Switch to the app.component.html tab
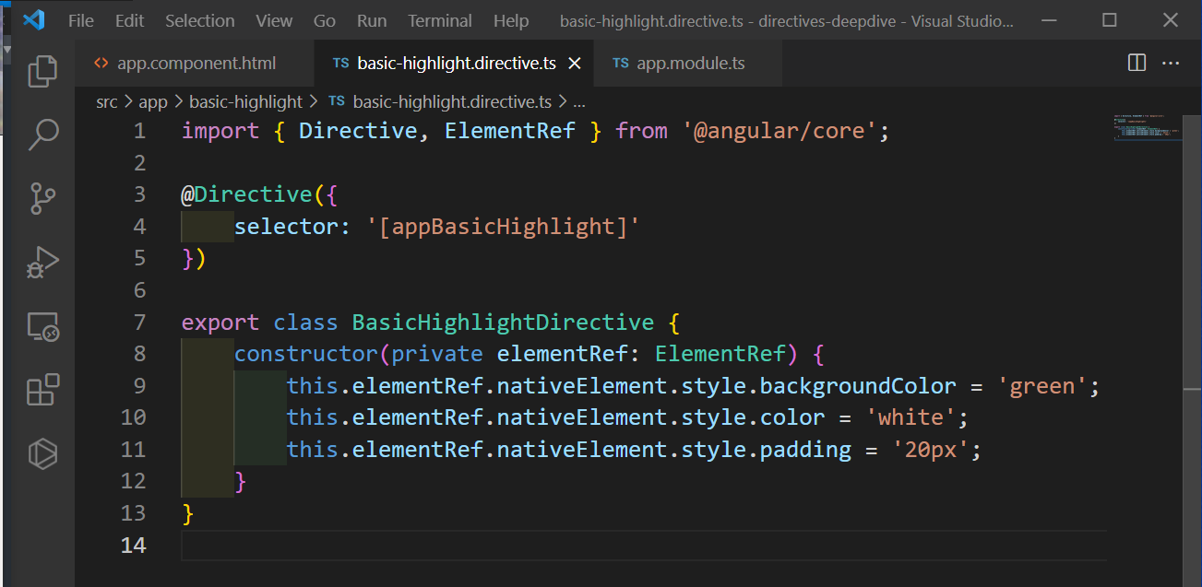Screen dimensions: 1202x587 coord(196,64)
